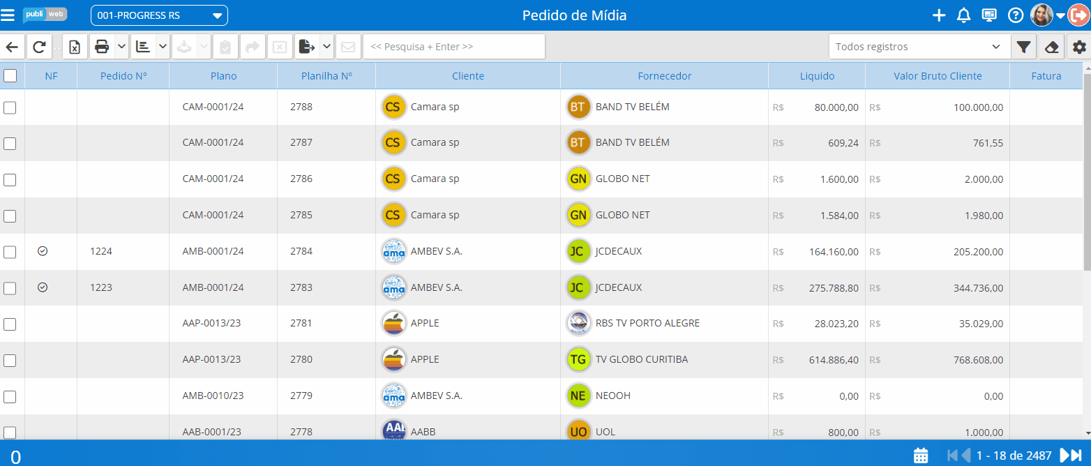Sort by Valor Bruto Cliente column header
This screenshot has width=1091, height=466.
tap(938, 76)
